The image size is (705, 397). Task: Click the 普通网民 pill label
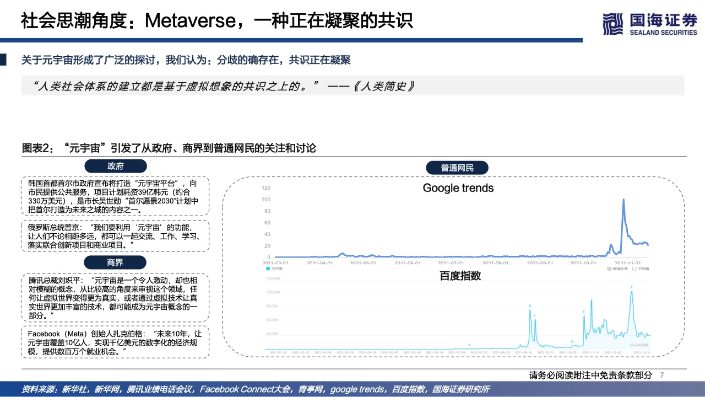pos(457,168)
